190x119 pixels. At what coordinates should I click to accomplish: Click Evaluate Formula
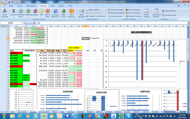click(x=133, y=16)
